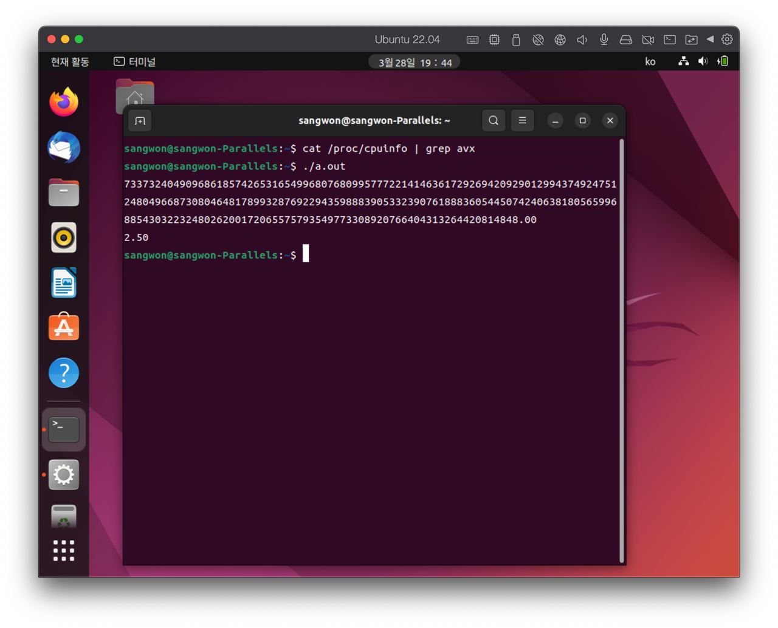Open the Home folder on desktop

[x=135, y=96]
